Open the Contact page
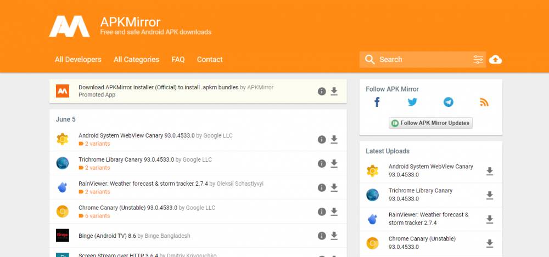The width and height of the screenshot is (549, 257). 210,59
